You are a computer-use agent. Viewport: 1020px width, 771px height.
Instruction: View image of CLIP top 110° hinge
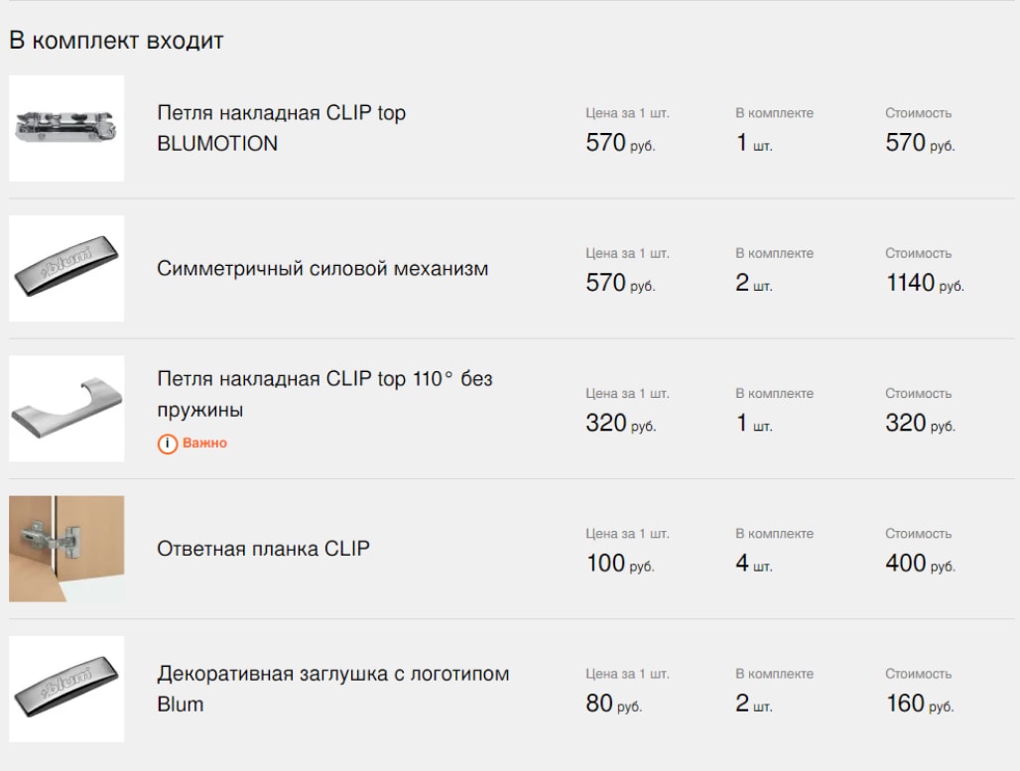pos(66,409)
